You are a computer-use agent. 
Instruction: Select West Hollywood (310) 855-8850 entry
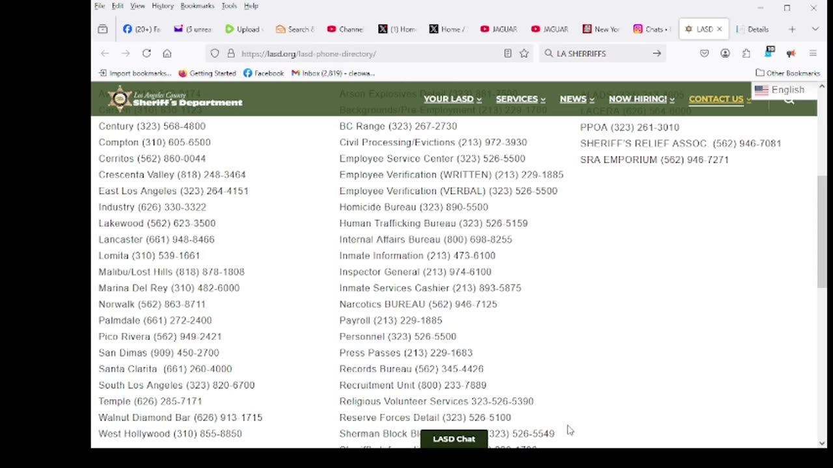[x=170, y=434]
